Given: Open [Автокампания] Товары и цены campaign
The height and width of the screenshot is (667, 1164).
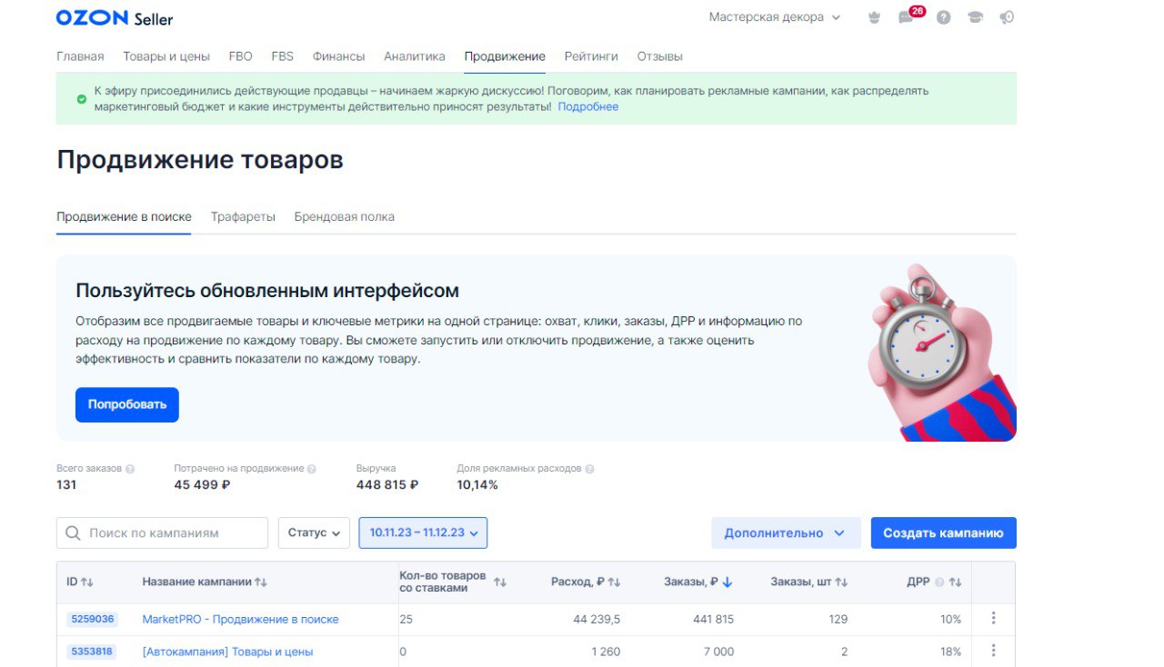Looking at the screenshot, I should click(x=227, y=652).
